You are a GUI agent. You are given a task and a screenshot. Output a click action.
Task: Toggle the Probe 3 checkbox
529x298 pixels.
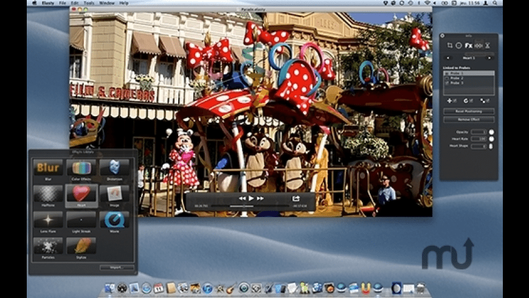tap(447, 83)
